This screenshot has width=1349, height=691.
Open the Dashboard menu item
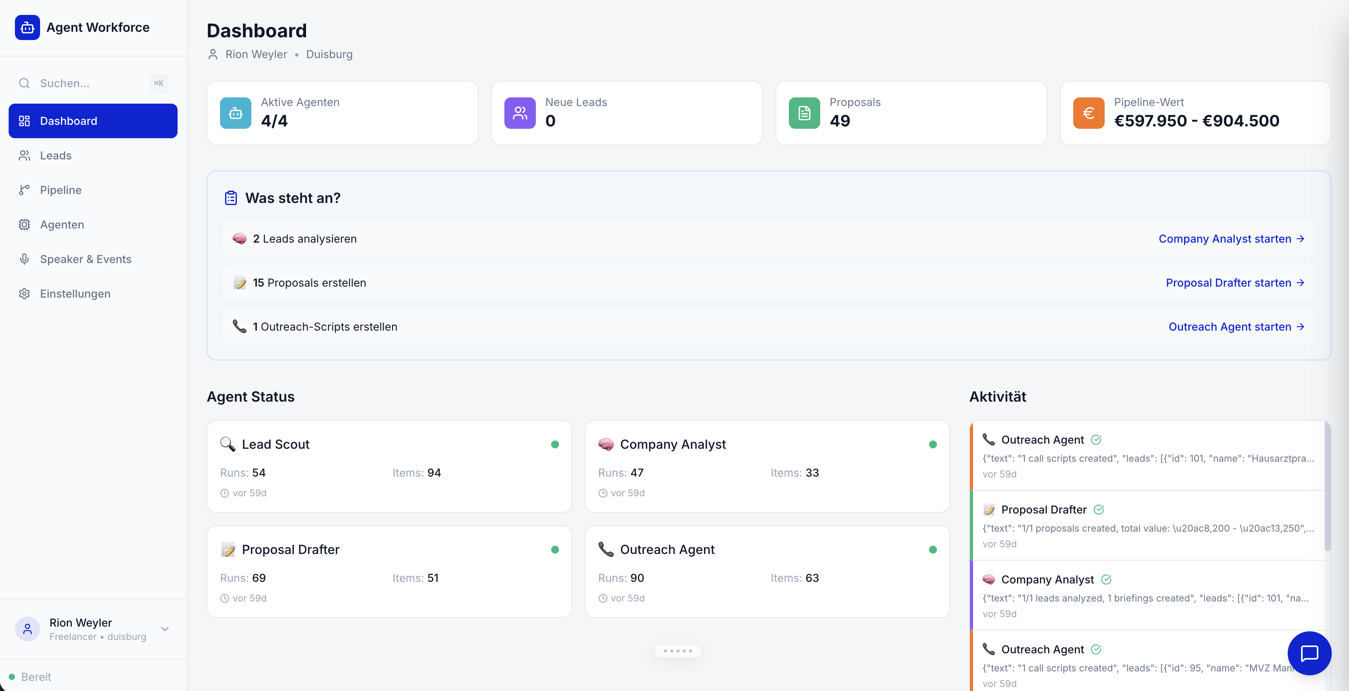click(x=93, y=121)
